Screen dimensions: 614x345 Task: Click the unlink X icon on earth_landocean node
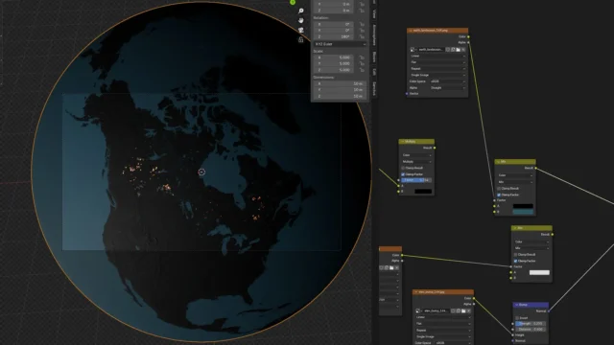tap(463, 50)
